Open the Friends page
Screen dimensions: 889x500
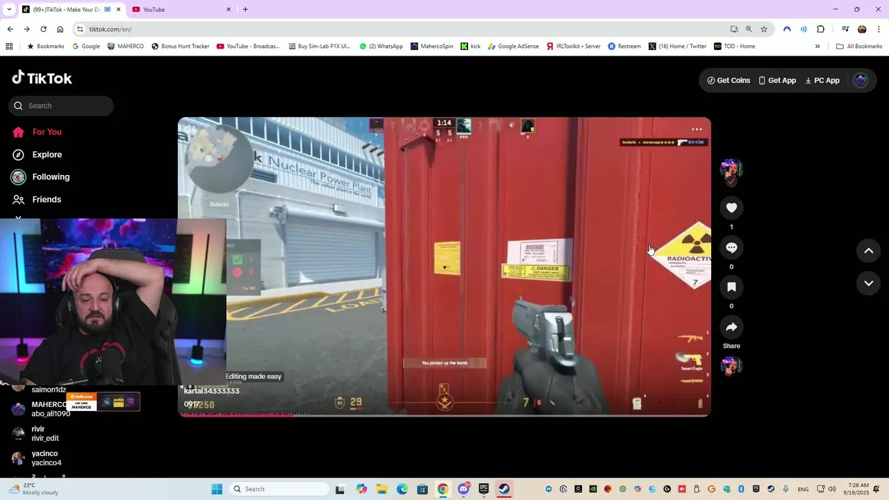(x=47, y=199)
